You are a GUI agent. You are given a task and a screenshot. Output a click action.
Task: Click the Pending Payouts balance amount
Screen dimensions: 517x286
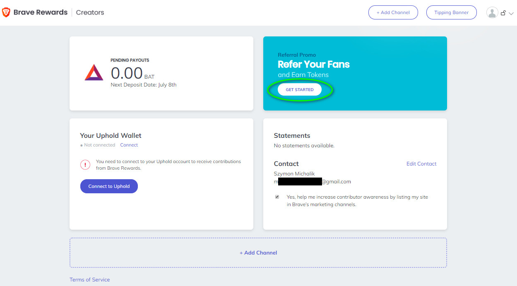(127, 73)
